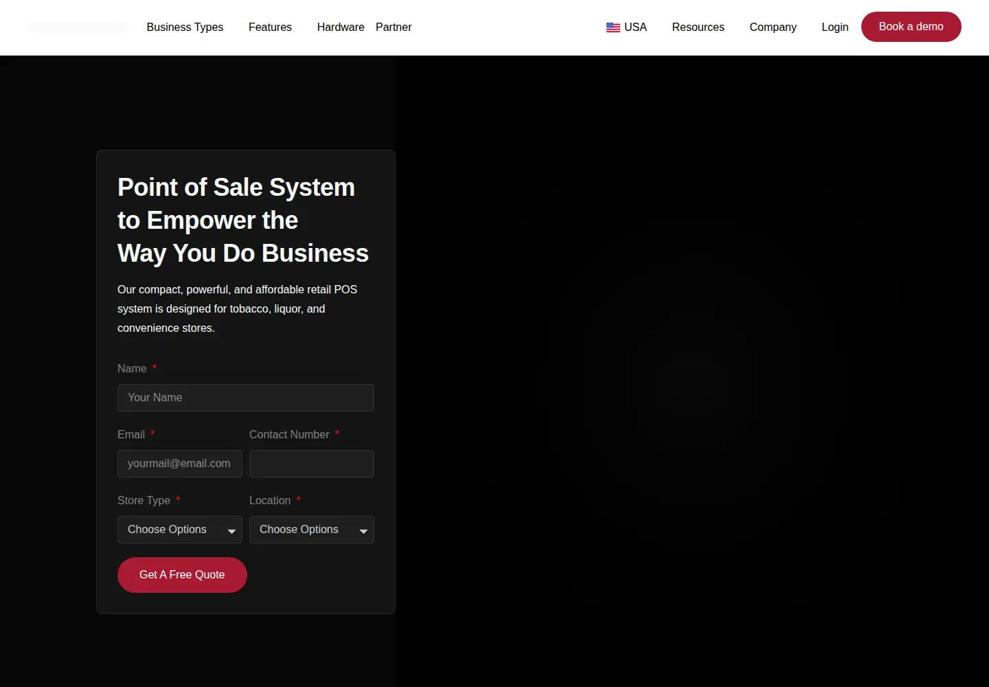Click the "Our compact, powerful" description paragraph
The image size is (989, 687).
click(x=238, y=309)
